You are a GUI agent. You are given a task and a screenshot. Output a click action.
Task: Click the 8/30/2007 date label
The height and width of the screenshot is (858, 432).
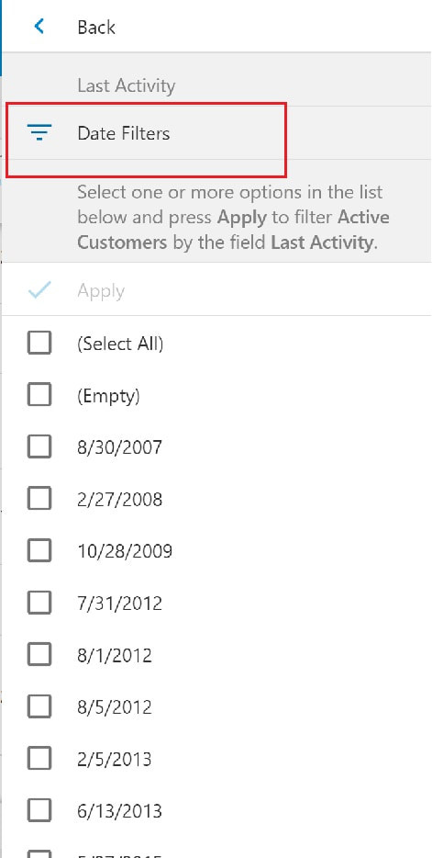coord(119,447)
